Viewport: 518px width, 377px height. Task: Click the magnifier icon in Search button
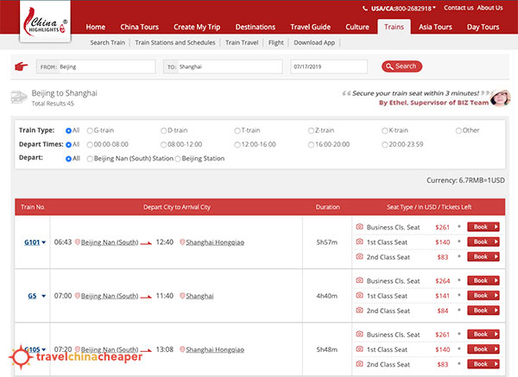389,66
